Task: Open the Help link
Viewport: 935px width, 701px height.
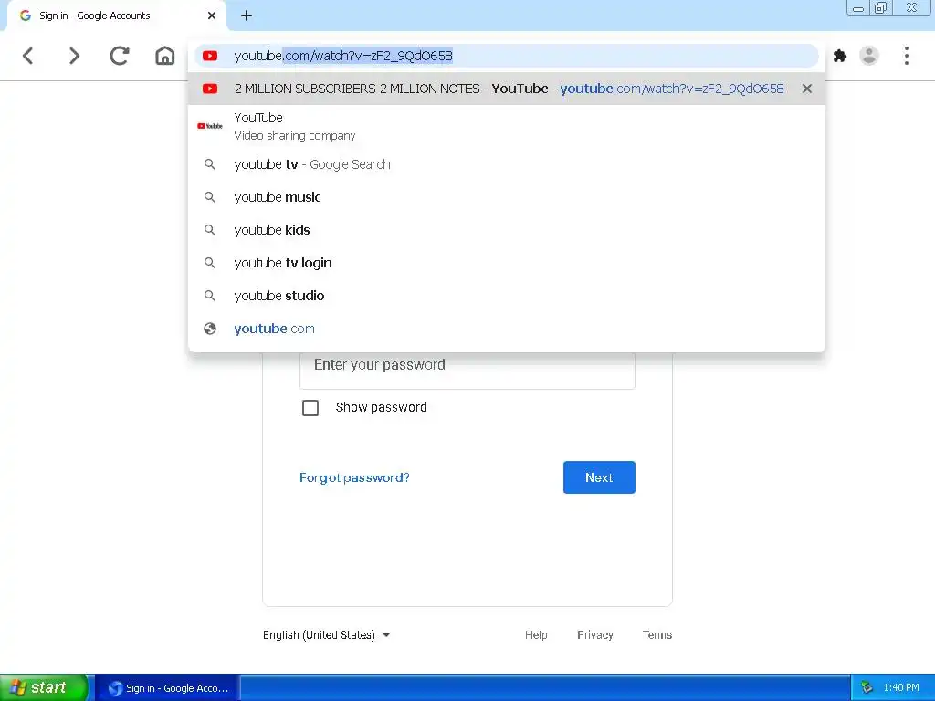Action: point(536,635)
